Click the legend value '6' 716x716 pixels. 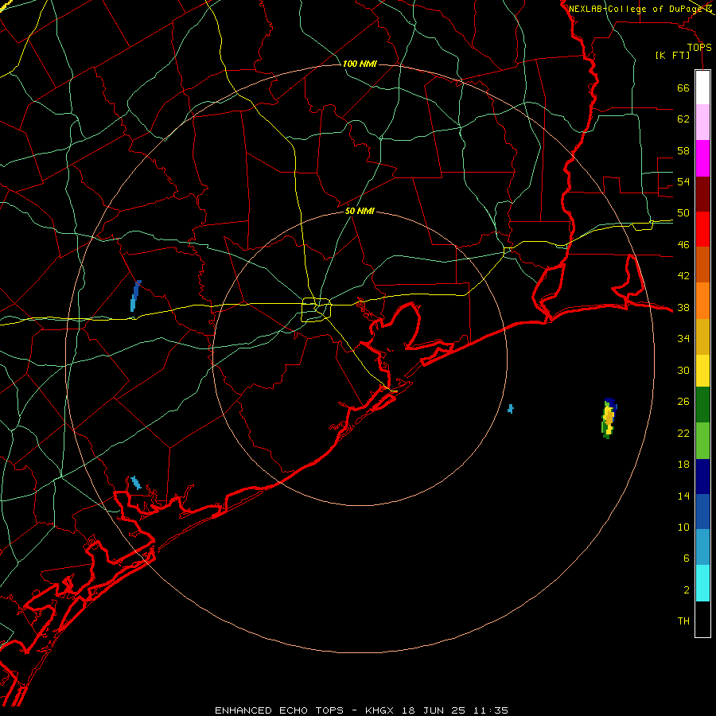[686, 558]
